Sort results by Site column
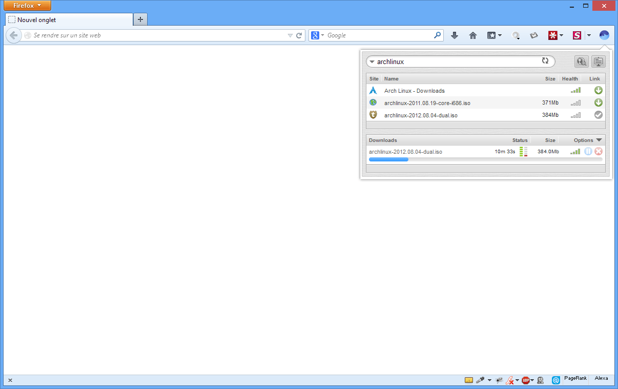618x389 pixels. coord(374,79)
